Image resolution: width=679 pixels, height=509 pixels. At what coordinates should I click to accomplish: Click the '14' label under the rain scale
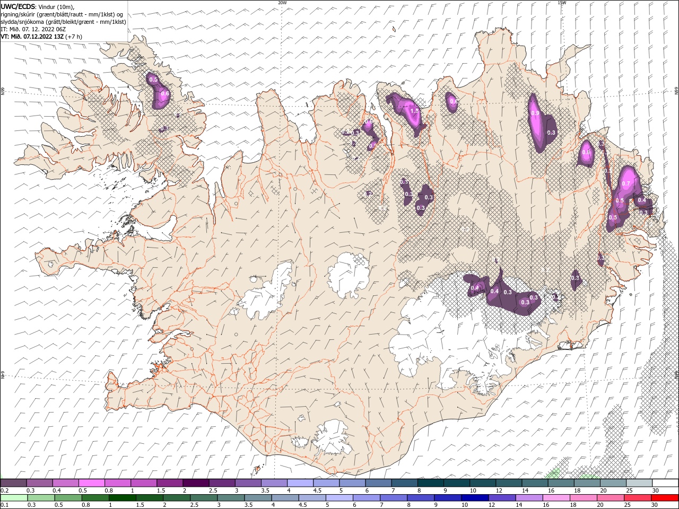click(519, 505)
